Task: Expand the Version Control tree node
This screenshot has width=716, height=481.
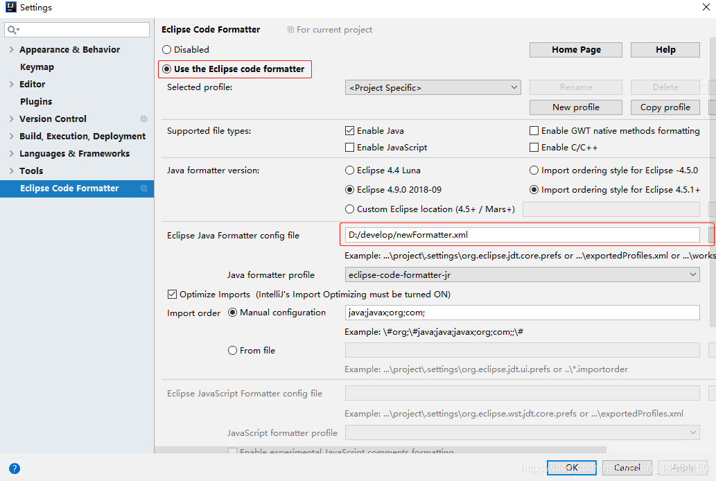Action: 11,119
